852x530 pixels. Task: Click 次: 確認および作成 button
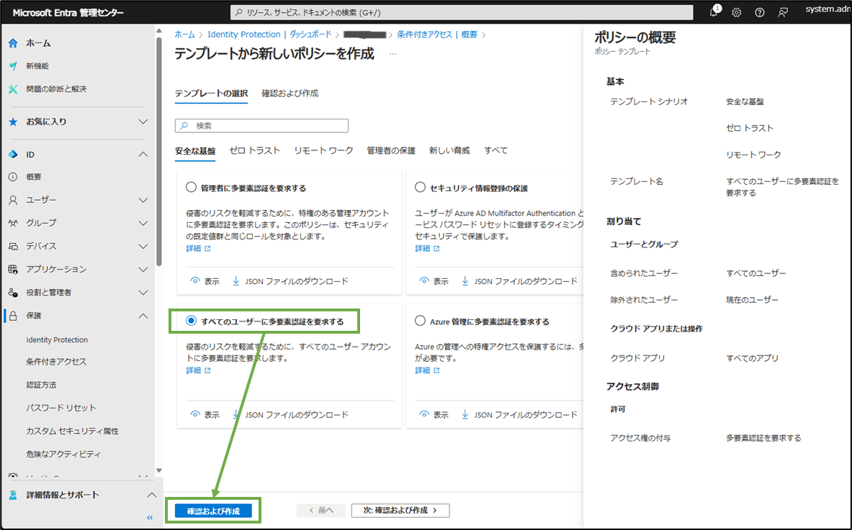click(400, 511)
